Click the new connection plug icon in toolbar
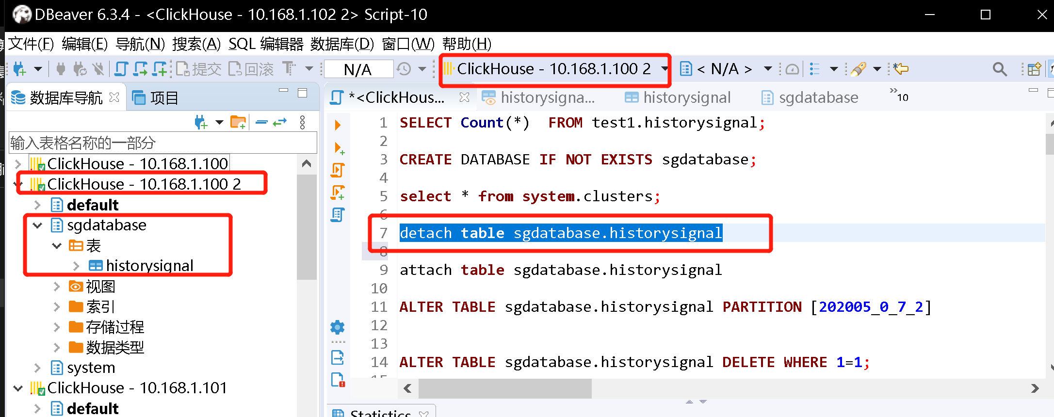The height and width of the screenshot is (417, 1054). pos(19,69)
